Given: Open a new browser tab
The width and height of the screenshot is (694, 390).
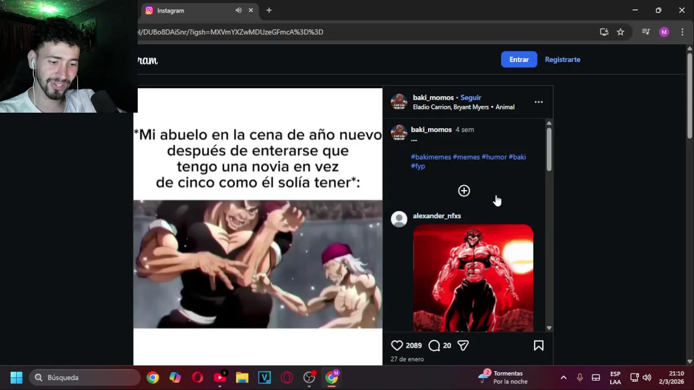Looking at the screenshot, I should click(268, 10).
